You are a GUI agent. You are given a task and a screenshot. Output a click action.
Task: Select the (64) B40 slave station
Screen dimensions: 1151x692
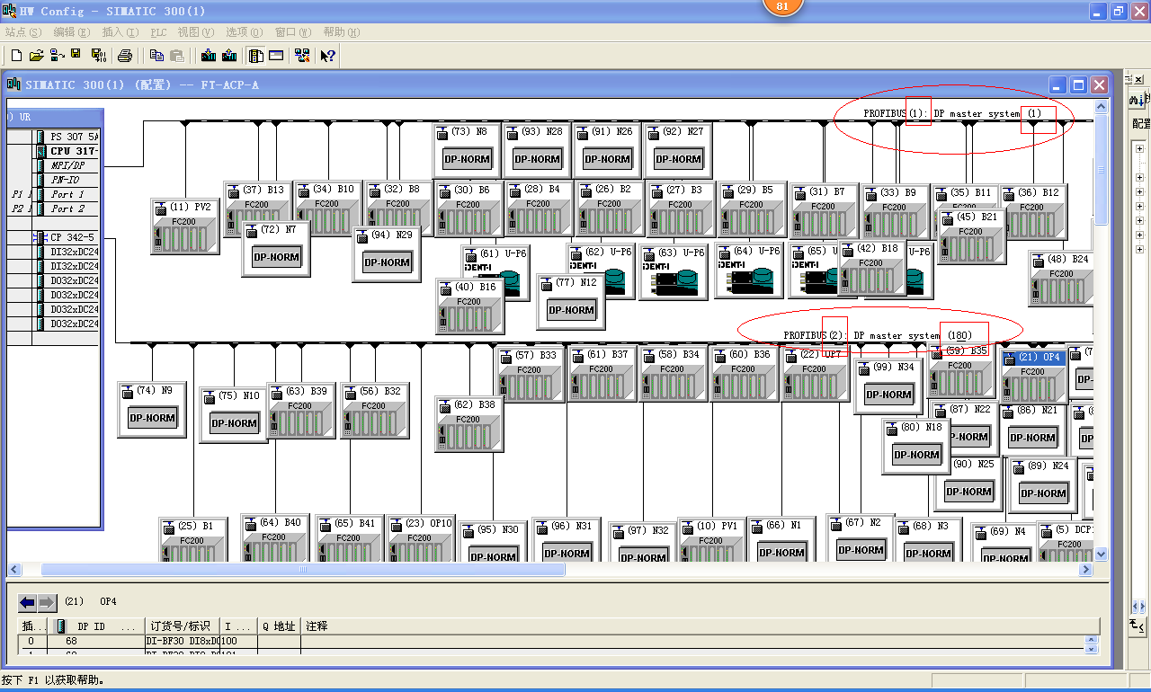pyautogui.click(x=274, y=539)
